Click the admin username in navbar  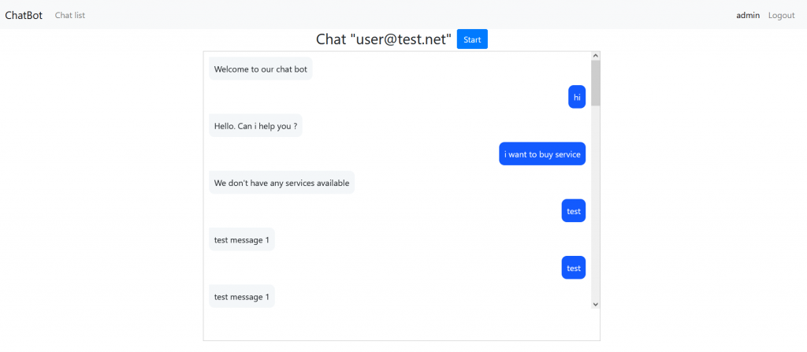point(748,15)
